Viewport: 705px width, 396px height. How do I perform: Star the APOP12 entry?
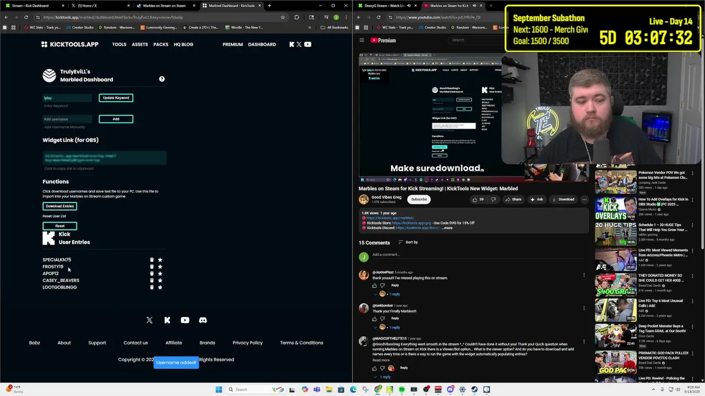[160, 273]
